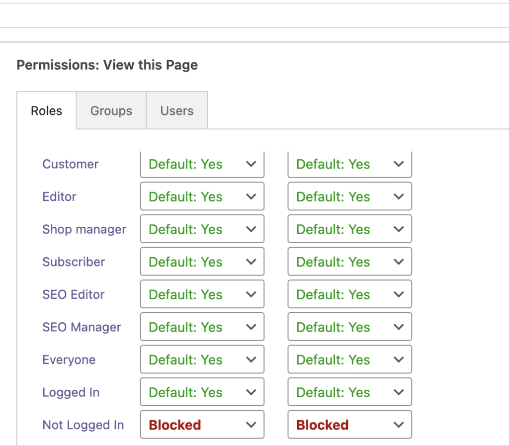Open the Everyone permission dropdown
This screenshot has height=446, width=509.
(x=202, y=359)
